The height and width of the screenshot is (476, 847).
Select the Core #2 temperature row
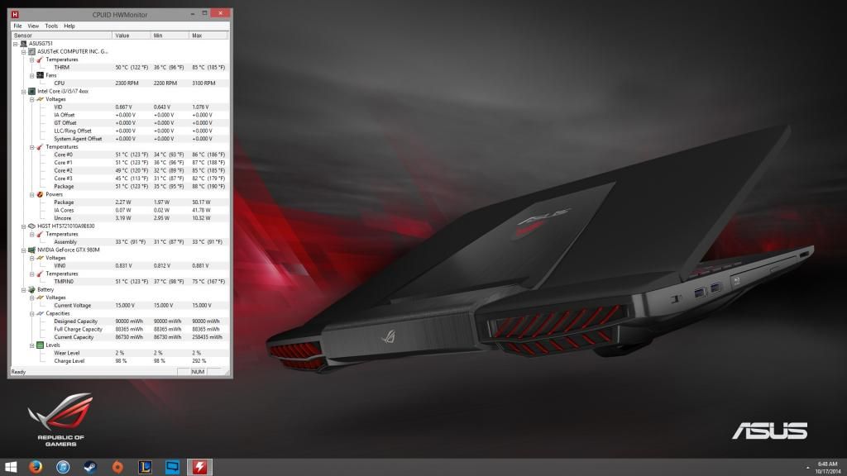pos(119,170)
